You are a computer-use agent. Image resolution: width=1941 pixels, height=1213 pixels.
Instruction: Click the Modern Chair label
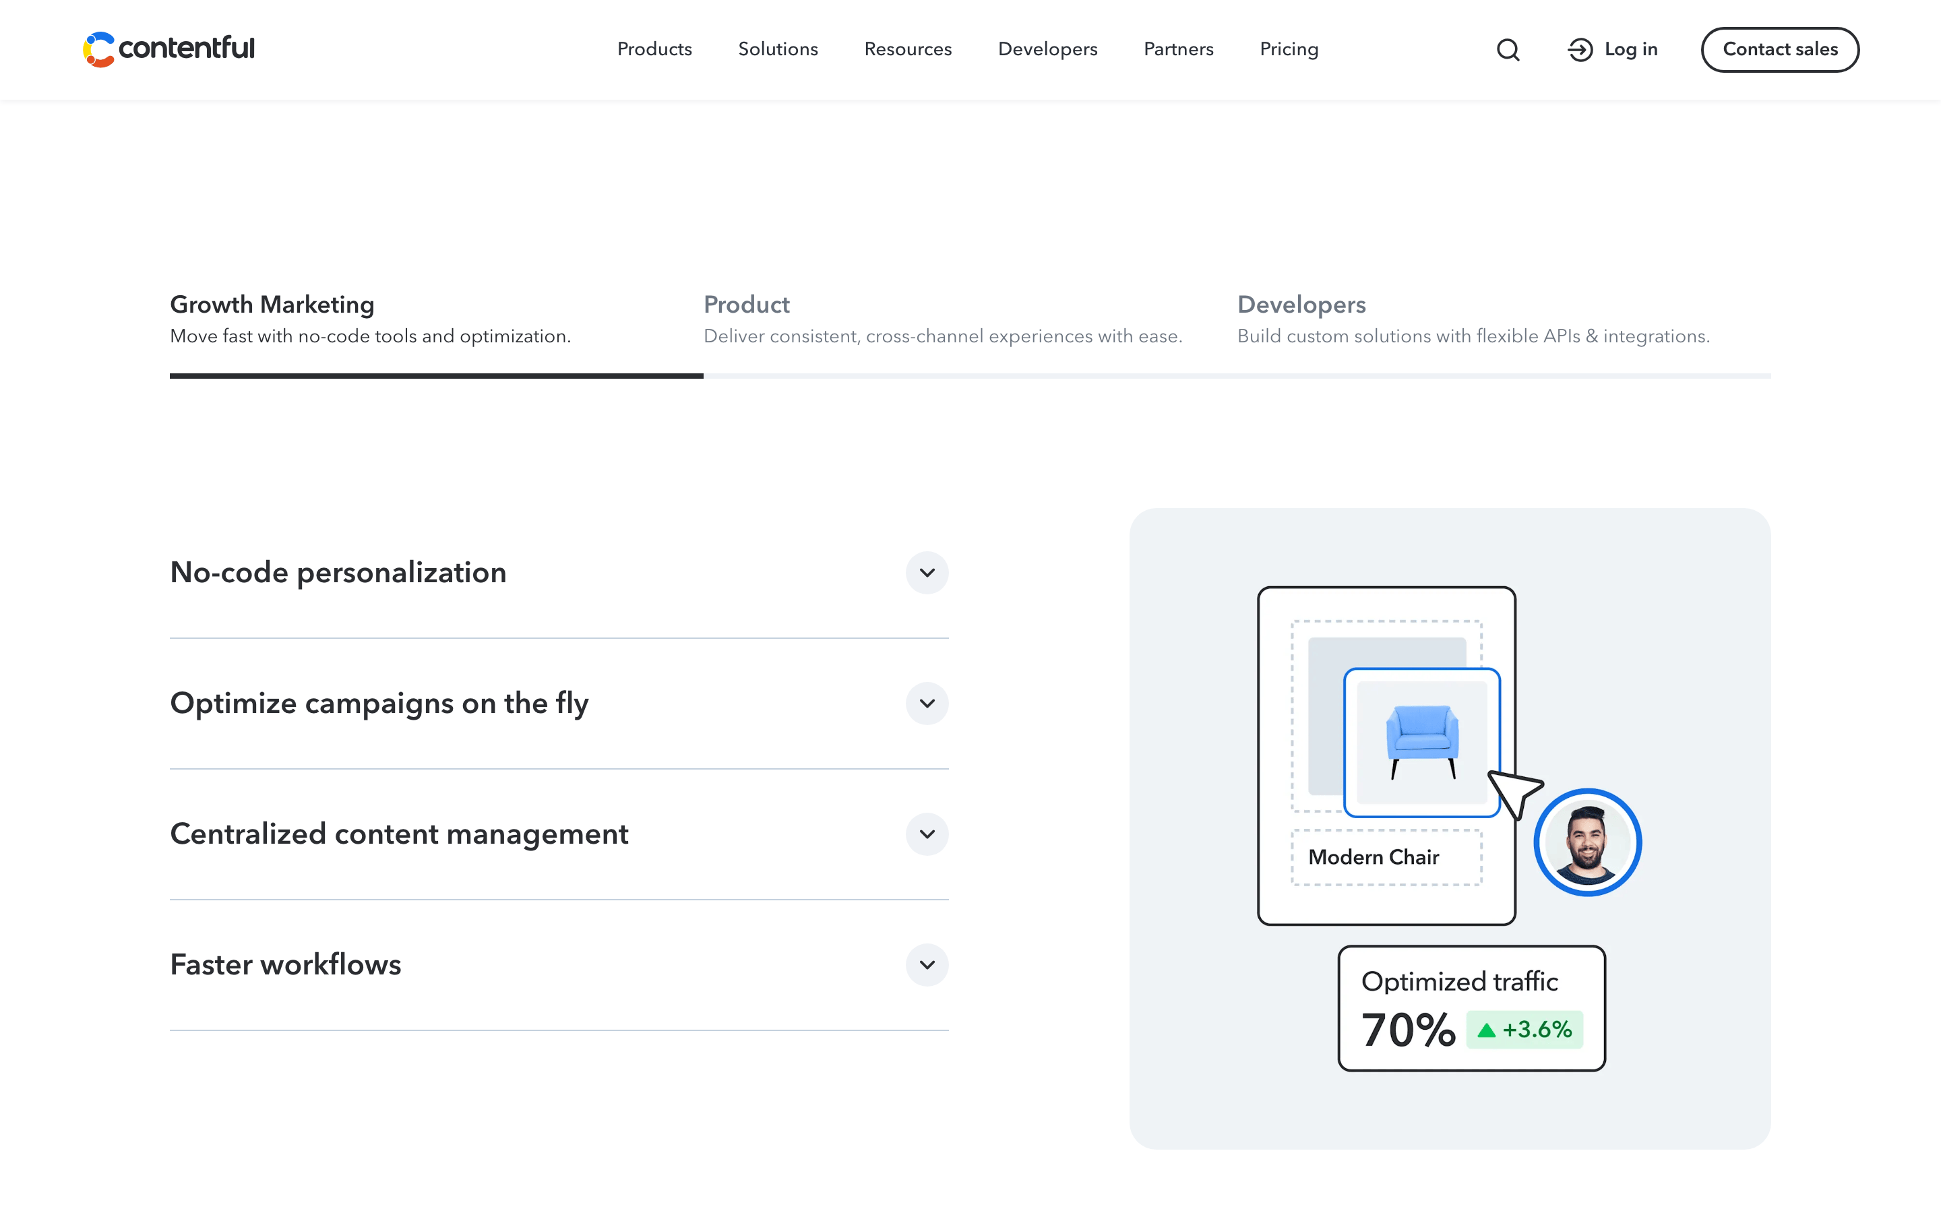[1374, 858]
